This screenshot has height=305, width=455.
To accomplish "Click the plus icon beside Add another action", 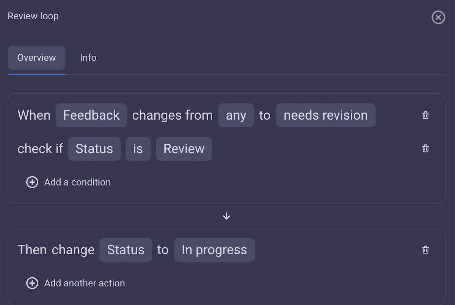I will tap(32, 283).
